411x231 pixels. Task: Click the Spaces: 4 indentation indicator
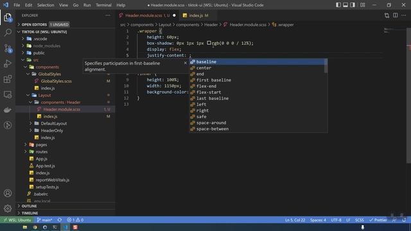318,220
